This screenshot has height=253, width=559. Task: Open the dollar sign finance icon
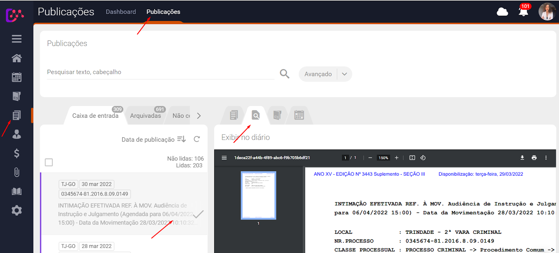tap(16, 153)
